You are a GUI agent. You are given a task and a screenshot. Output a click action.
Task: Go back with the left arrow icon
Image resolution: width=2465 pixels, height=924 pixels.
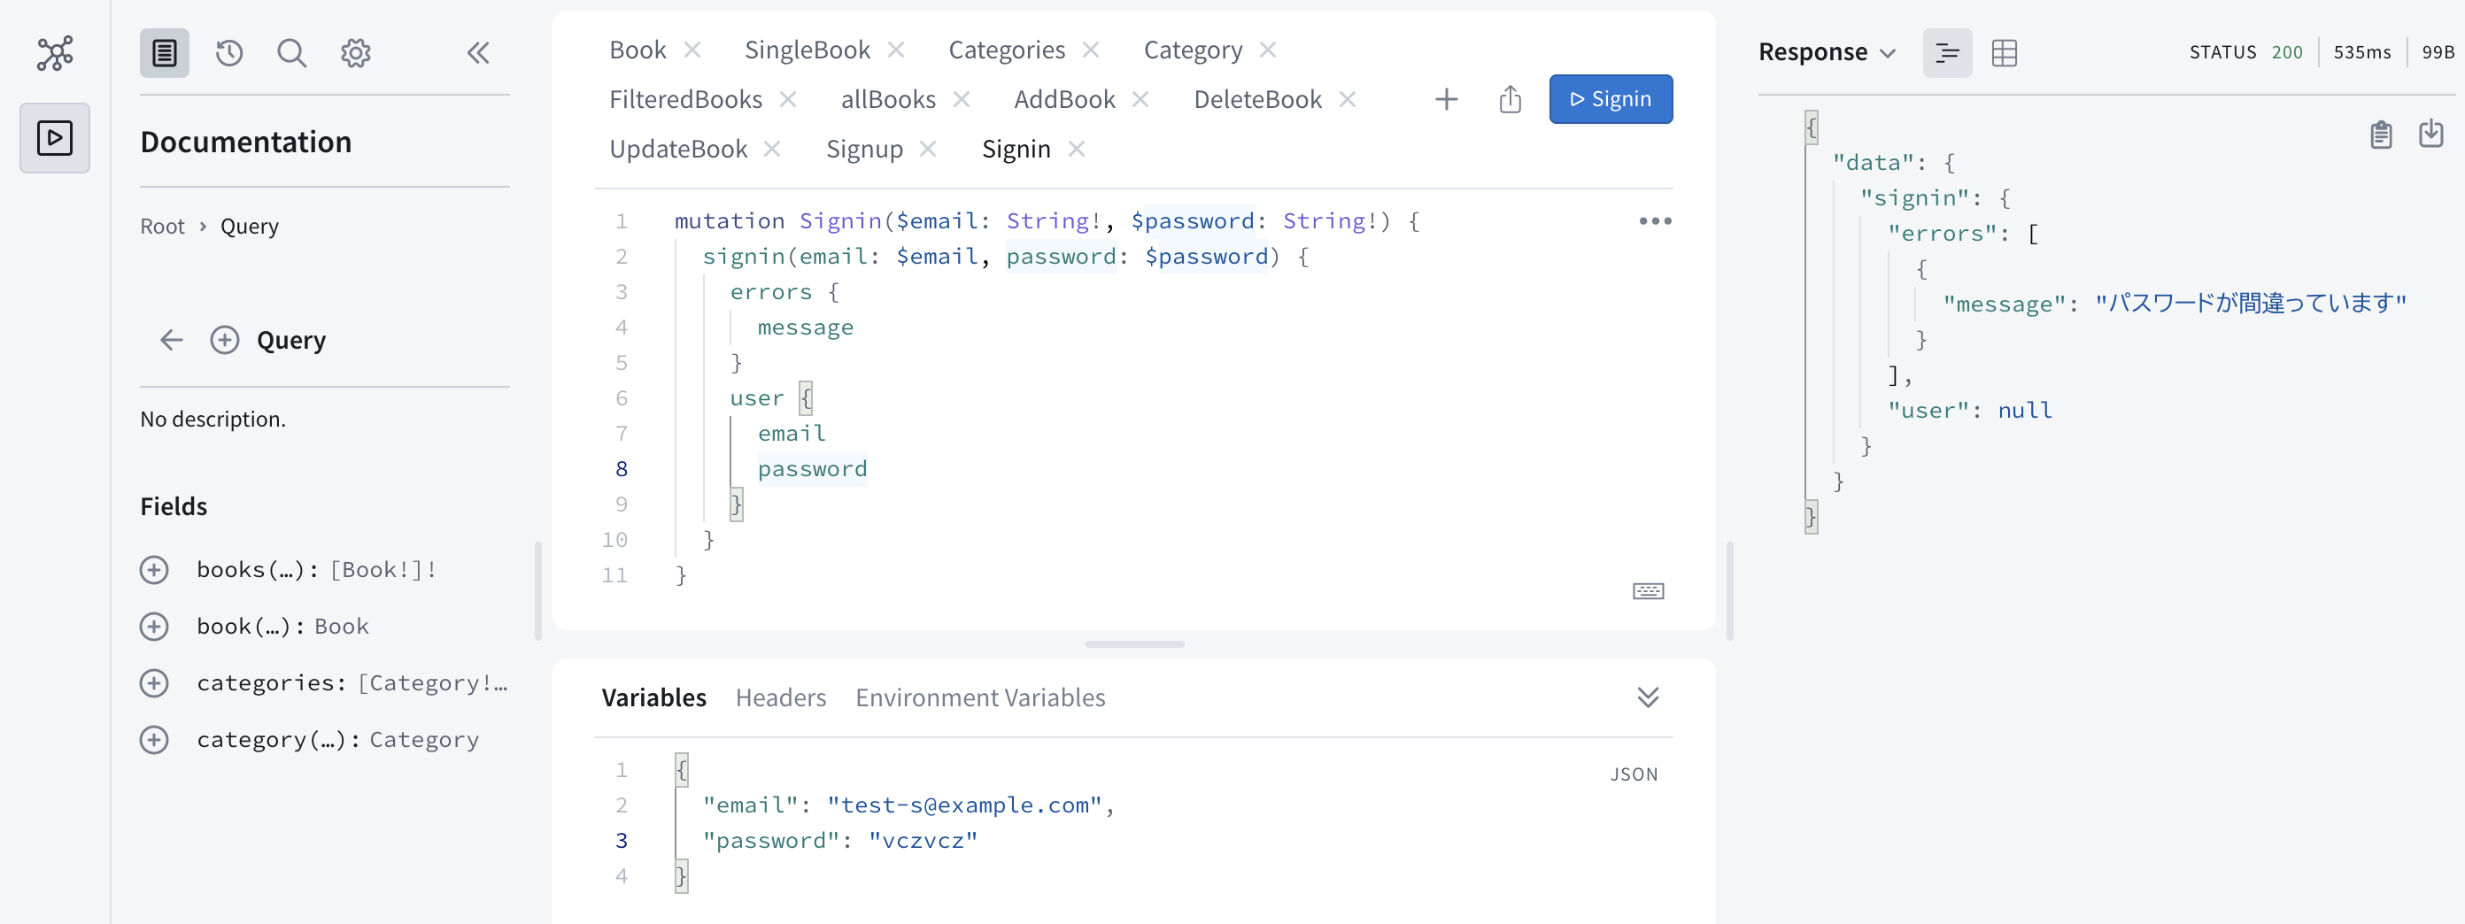pyautogui.click(x=171, y=340)
